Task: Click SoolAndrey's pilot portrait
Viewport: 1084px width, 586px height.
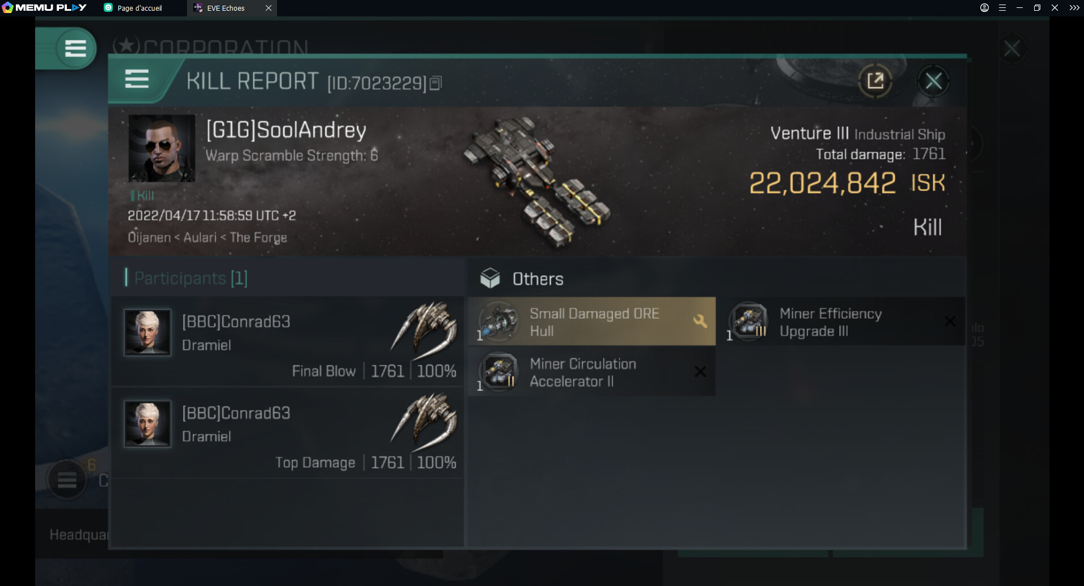Action: 162,148
